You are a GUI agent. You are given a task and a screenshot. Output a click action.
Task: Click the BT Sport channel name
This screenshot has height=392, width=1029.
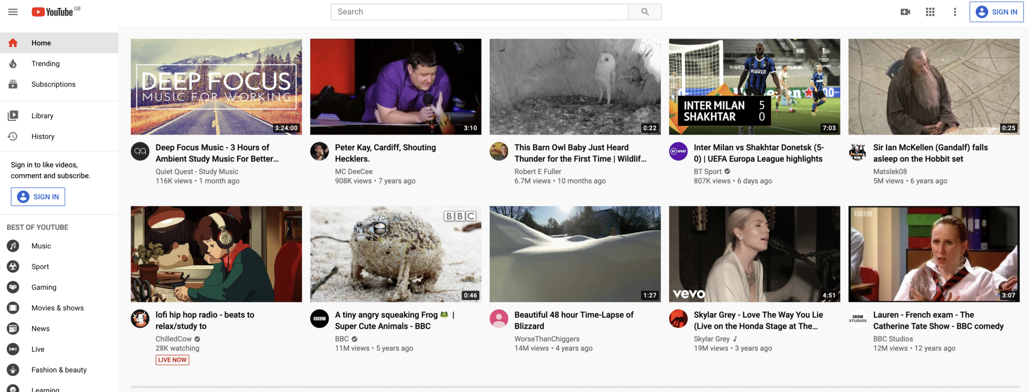pyautogui.click(x=707, y=172)
